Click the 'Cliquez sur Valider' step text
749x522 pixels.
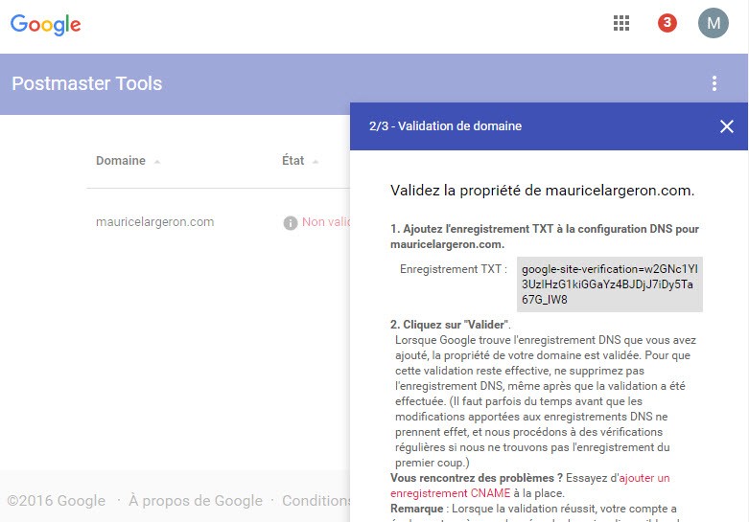[x=451, y=325]
